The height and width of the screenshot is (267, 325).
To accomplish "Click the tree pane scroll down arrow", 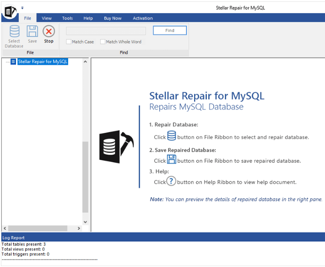I will tap(85, 222).
